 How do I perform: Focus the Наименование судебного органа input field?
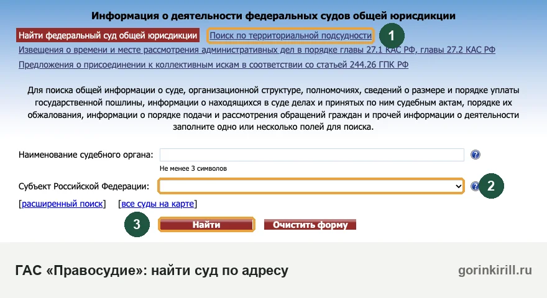click(x=312, y=155)
